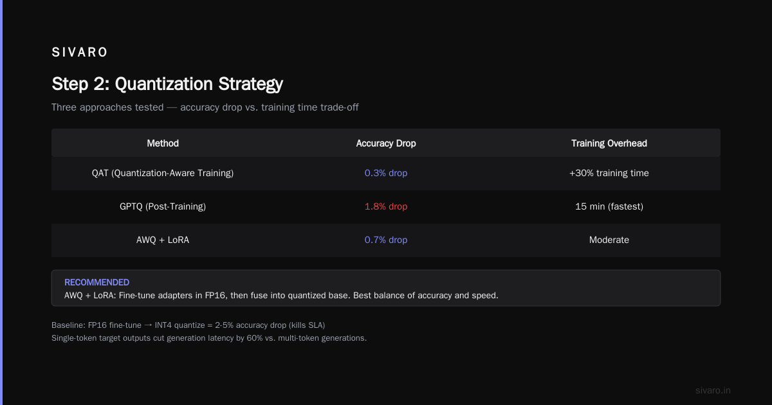This screenshot has height=405, width=772.
Task: Open the sivaro.in link
Action: (x=713, y=390)
